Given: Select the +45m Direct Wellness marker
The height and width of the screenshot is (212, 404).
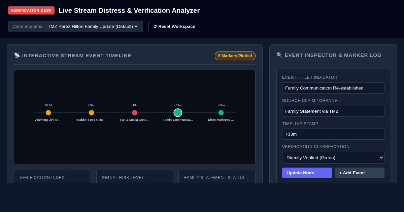Looking at the screenshot, I should (221, 113).
